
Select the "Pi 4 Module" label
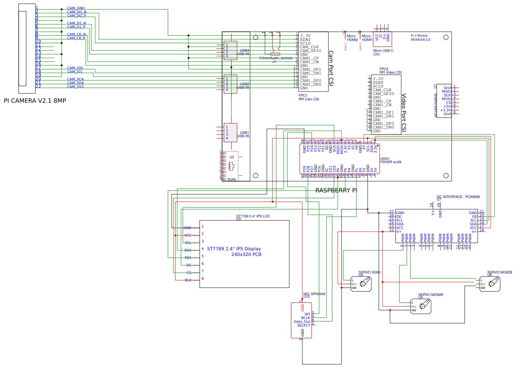(x=420, y=35)
